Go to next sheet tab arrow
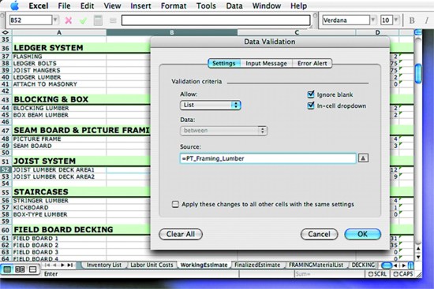Image resolution: width=434 pixels, height=289 pixels. point(62,265)
